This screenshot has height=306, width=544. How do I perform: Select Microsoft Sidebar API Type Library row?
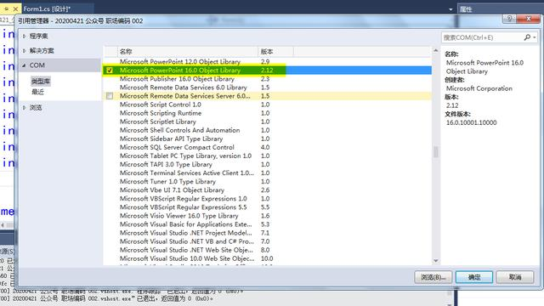tap(267, 139)
